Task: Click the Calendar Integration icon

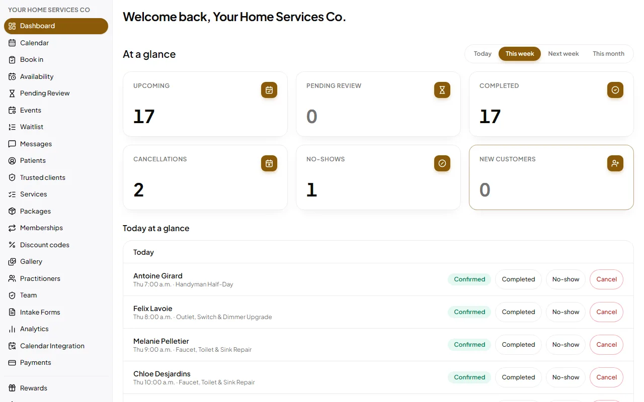Action: click(12, 346)
